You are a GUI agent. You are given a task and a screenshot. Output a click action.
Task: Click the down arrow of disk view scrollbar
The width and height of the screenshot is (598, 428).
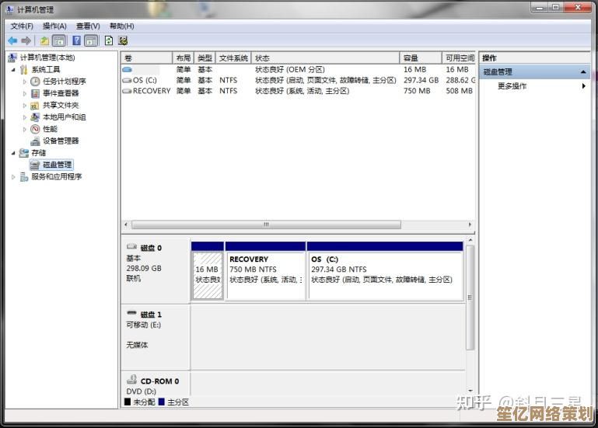pyautogui.click(x=470, y=390)
